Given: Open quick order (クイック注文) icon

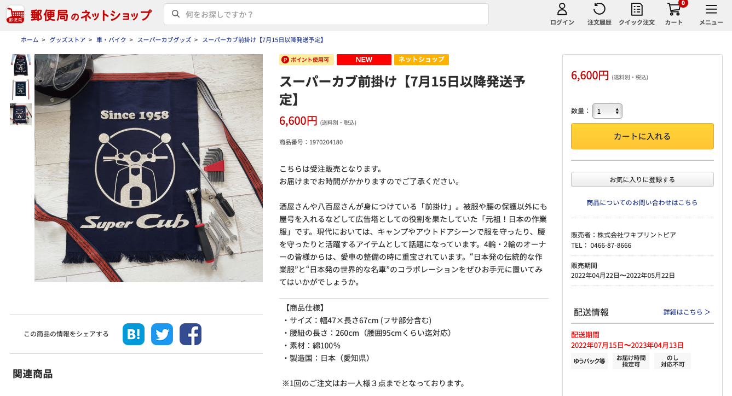Looking at the screenshot, I should (x=636, y=14).
